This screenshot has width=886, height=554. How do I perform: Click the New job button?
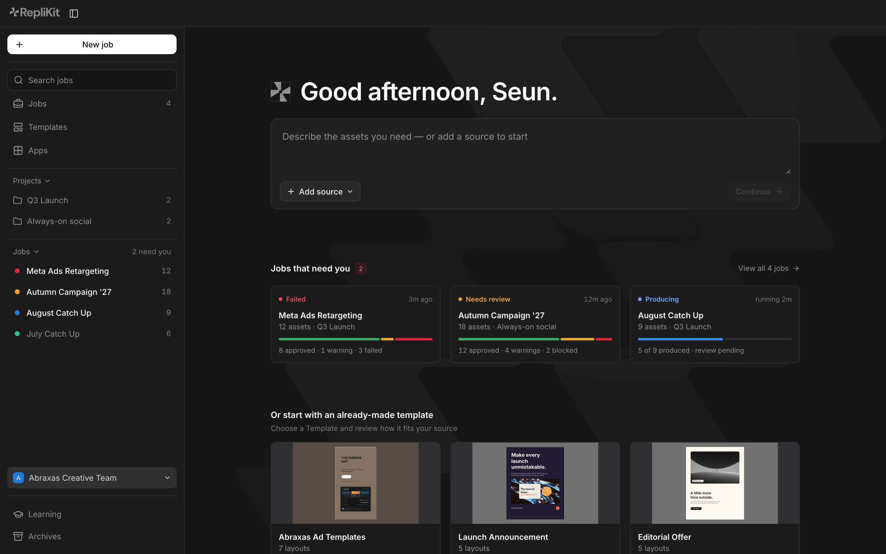point(92,44)
